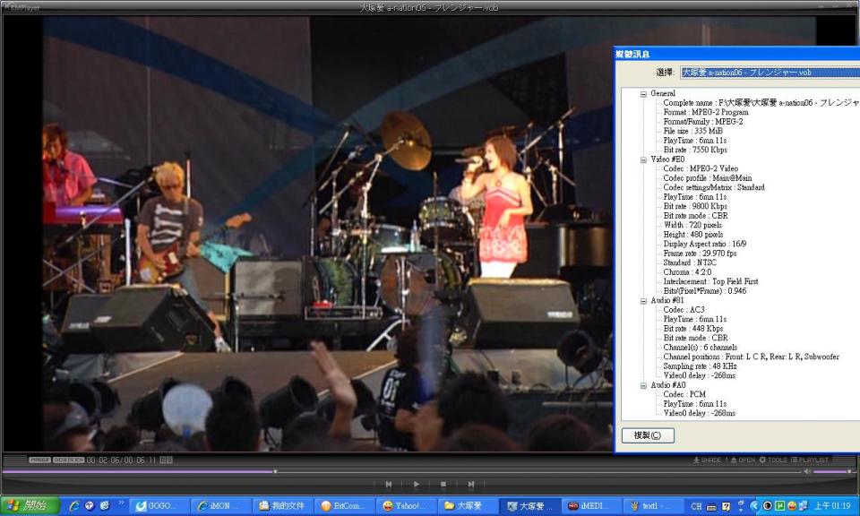Image resolution: width=860 pixels, height=516 pixels.
Task: Skip to the next track
Action: [470, 485]
